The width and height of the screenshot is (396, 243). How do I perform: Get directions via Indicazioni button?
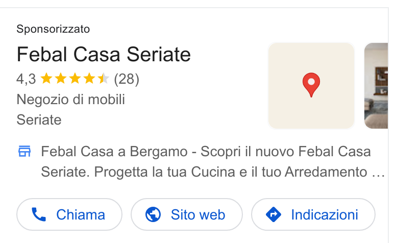313,214
